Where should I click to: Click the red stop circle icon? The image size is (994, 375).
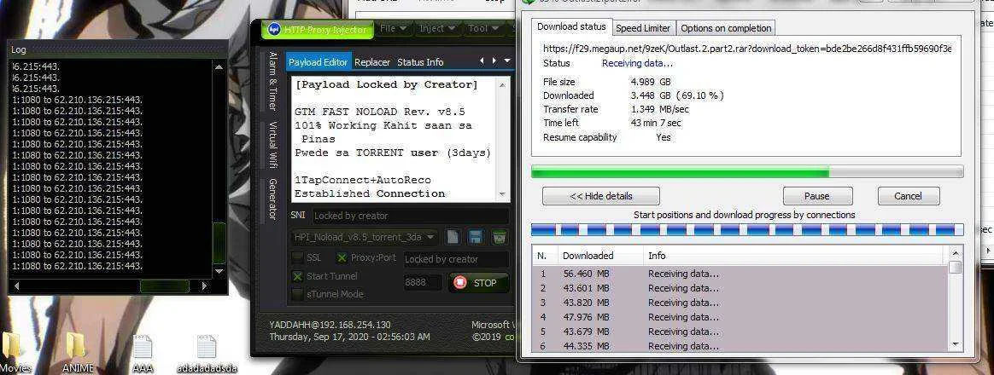point(460,283)
